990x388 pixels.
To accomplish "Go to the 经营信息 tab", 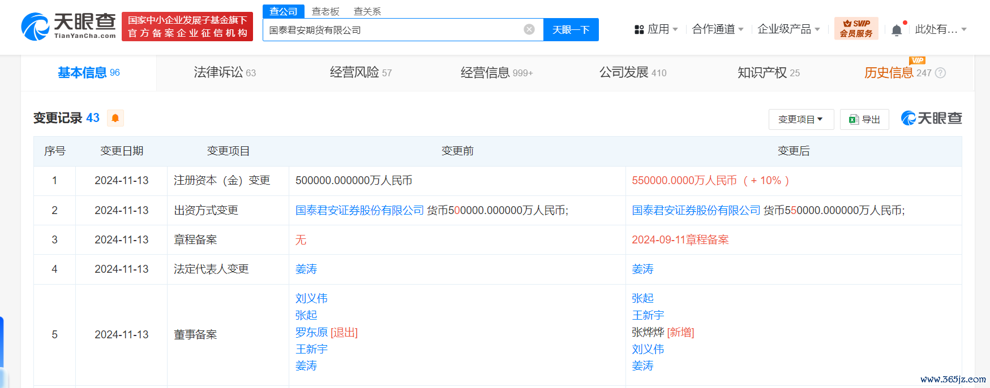I will tap(496, 73).
